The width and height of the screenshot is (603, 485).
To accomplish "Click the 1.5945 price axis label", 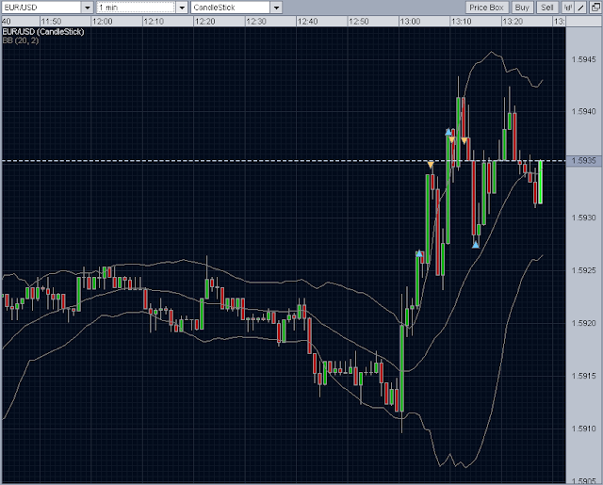I will 583,59.
